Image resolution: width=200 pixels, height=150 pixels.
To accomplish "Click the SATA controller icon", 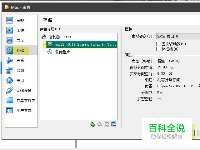I will click(x=44, y=37).
